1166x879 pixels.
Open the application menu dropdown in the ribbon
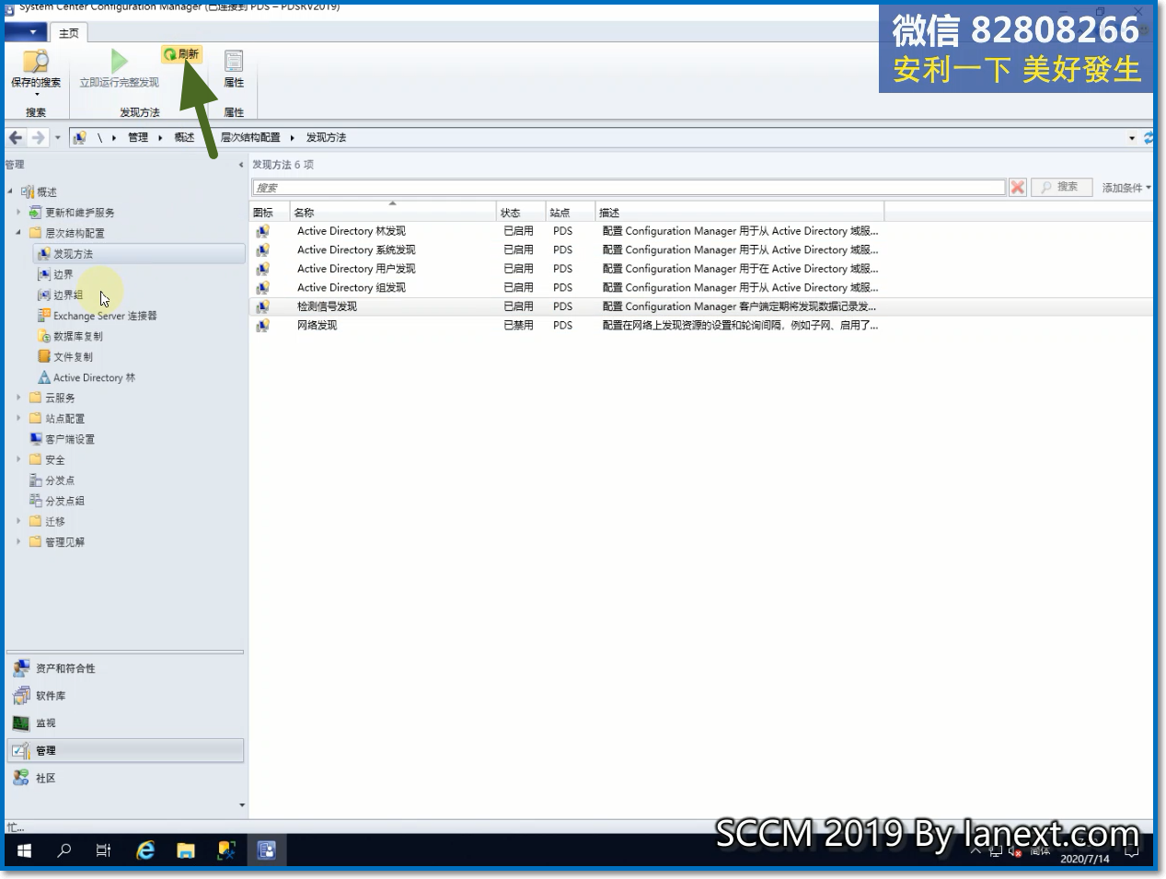(26, 32)
